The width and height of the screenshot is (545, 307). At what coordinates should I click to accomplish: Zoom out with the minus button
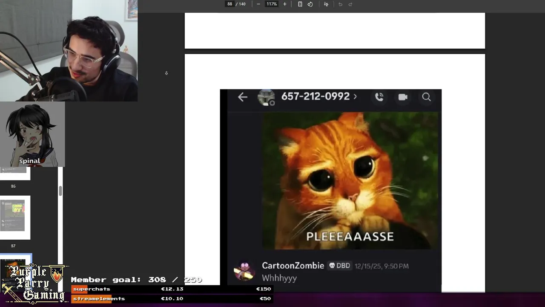[x=258, y=4]
